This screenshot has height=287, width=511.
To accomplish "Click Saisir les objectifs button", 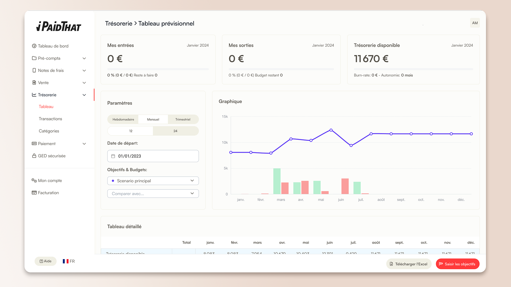I will pos(458,264).
